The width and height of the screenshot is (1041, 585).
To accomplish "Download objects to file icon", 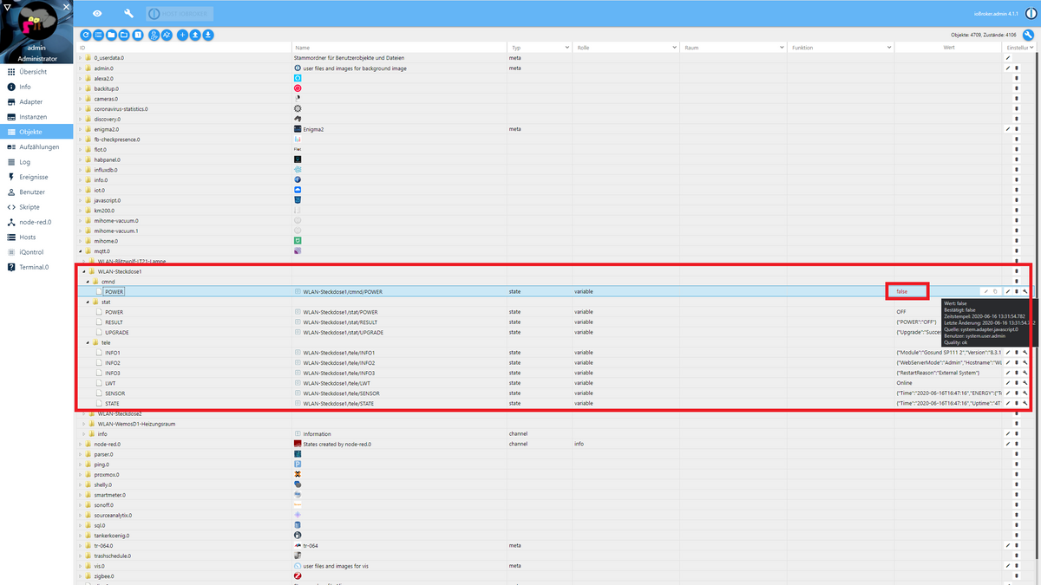I will 208,35.
